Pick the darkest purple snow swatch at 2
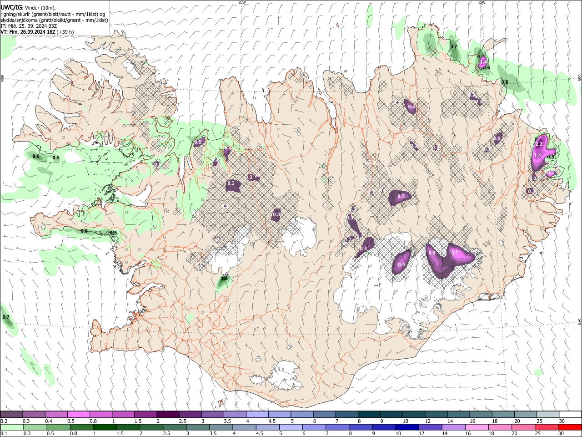Screen dimensions: 582x437 (x=167, y=414)
